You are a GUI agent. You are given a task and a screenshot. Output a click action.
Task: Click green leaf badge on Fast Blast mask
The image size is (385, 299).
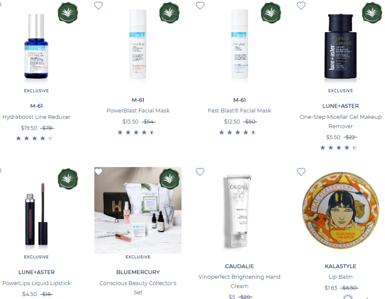(271, 13)
